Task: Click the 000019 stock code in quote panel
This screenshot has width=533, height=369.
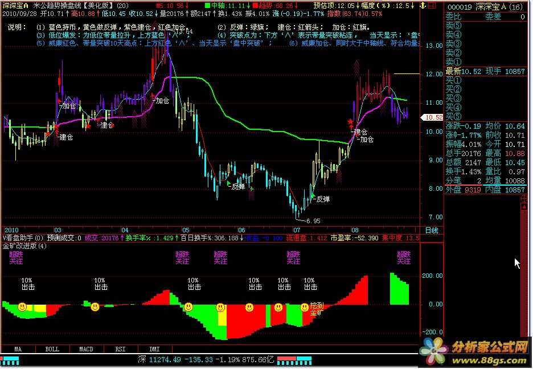Action: pos(460,7)
